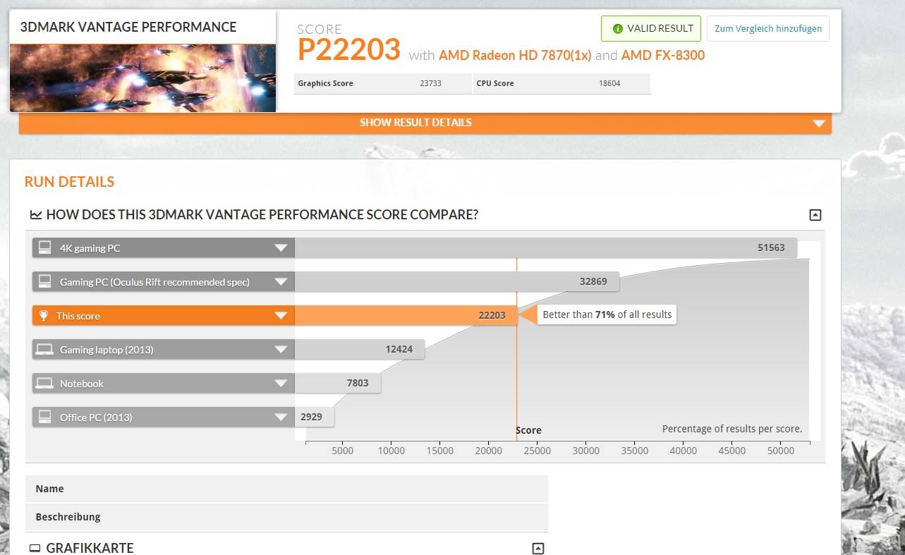Screen dimensions: 905x555
Task: Click the 2929 Office PC bar
Action: 315,417
